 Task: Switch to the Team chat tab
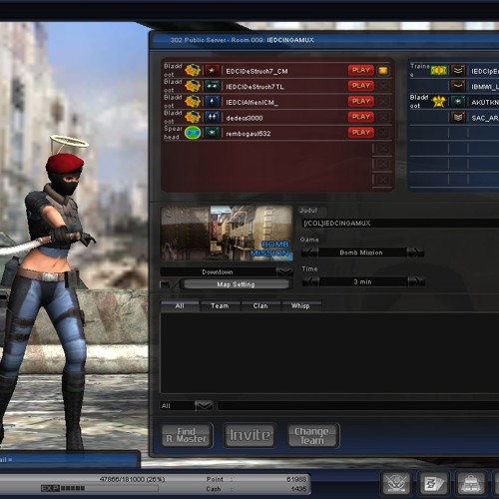[220, 305]
